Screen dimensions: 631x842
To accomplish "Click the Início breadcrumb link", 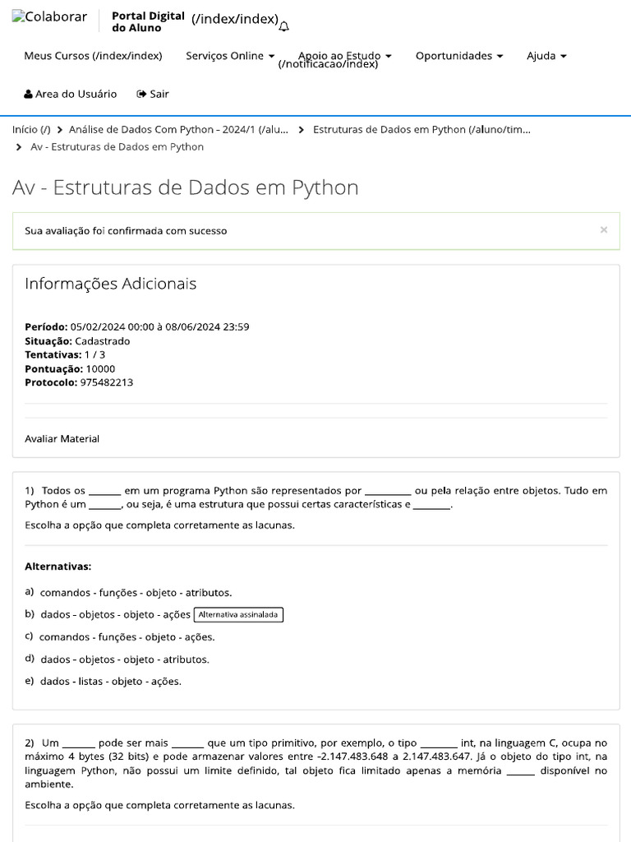I will [31, 129].
